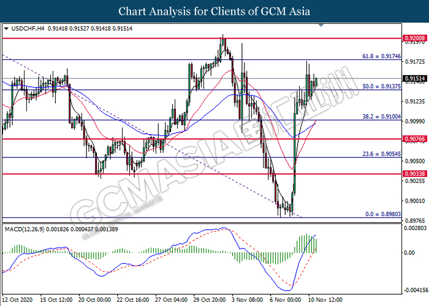Image resolution: width=429 pixels, height=306 pixels.
Task: Click the chart shift triangle marker
Action: point(321,26)
